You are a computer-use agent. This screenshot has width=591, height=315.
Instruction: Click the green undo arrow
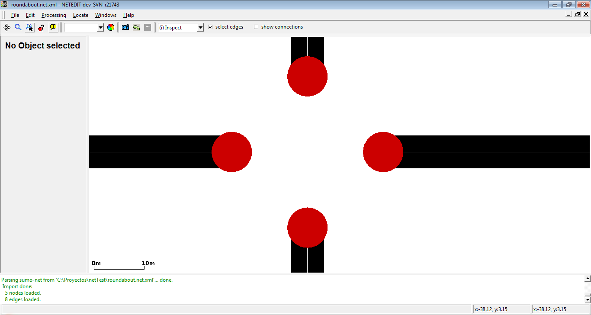pos(136,27)
